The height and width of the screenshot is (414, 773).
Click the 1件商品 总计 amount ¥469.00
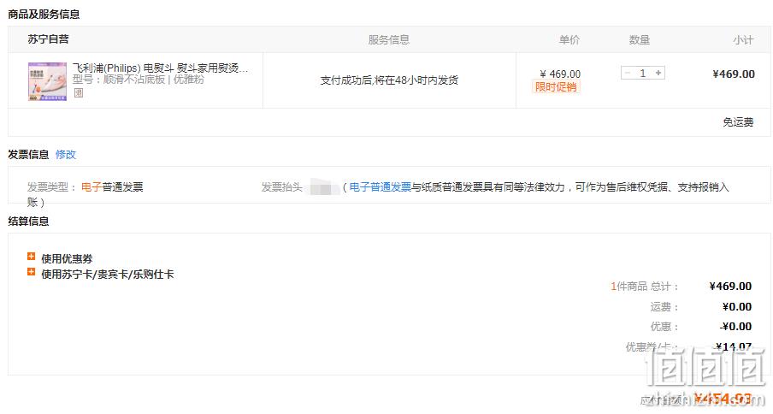[x=730, y=287]
